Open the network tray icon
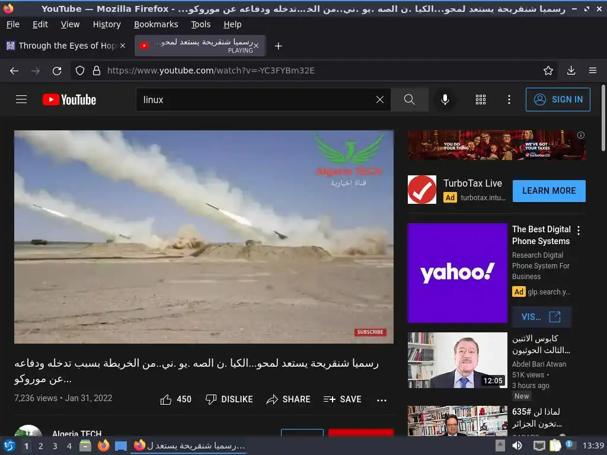Image resolution: width=607 pixels, height=455 pixels. click(539, 446)
